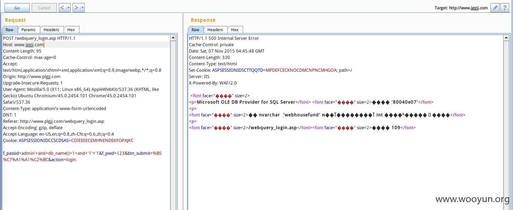The height and width of the screenshot is (210, 513).
Task: Click the Date header in the response
Action: point(227,51)
